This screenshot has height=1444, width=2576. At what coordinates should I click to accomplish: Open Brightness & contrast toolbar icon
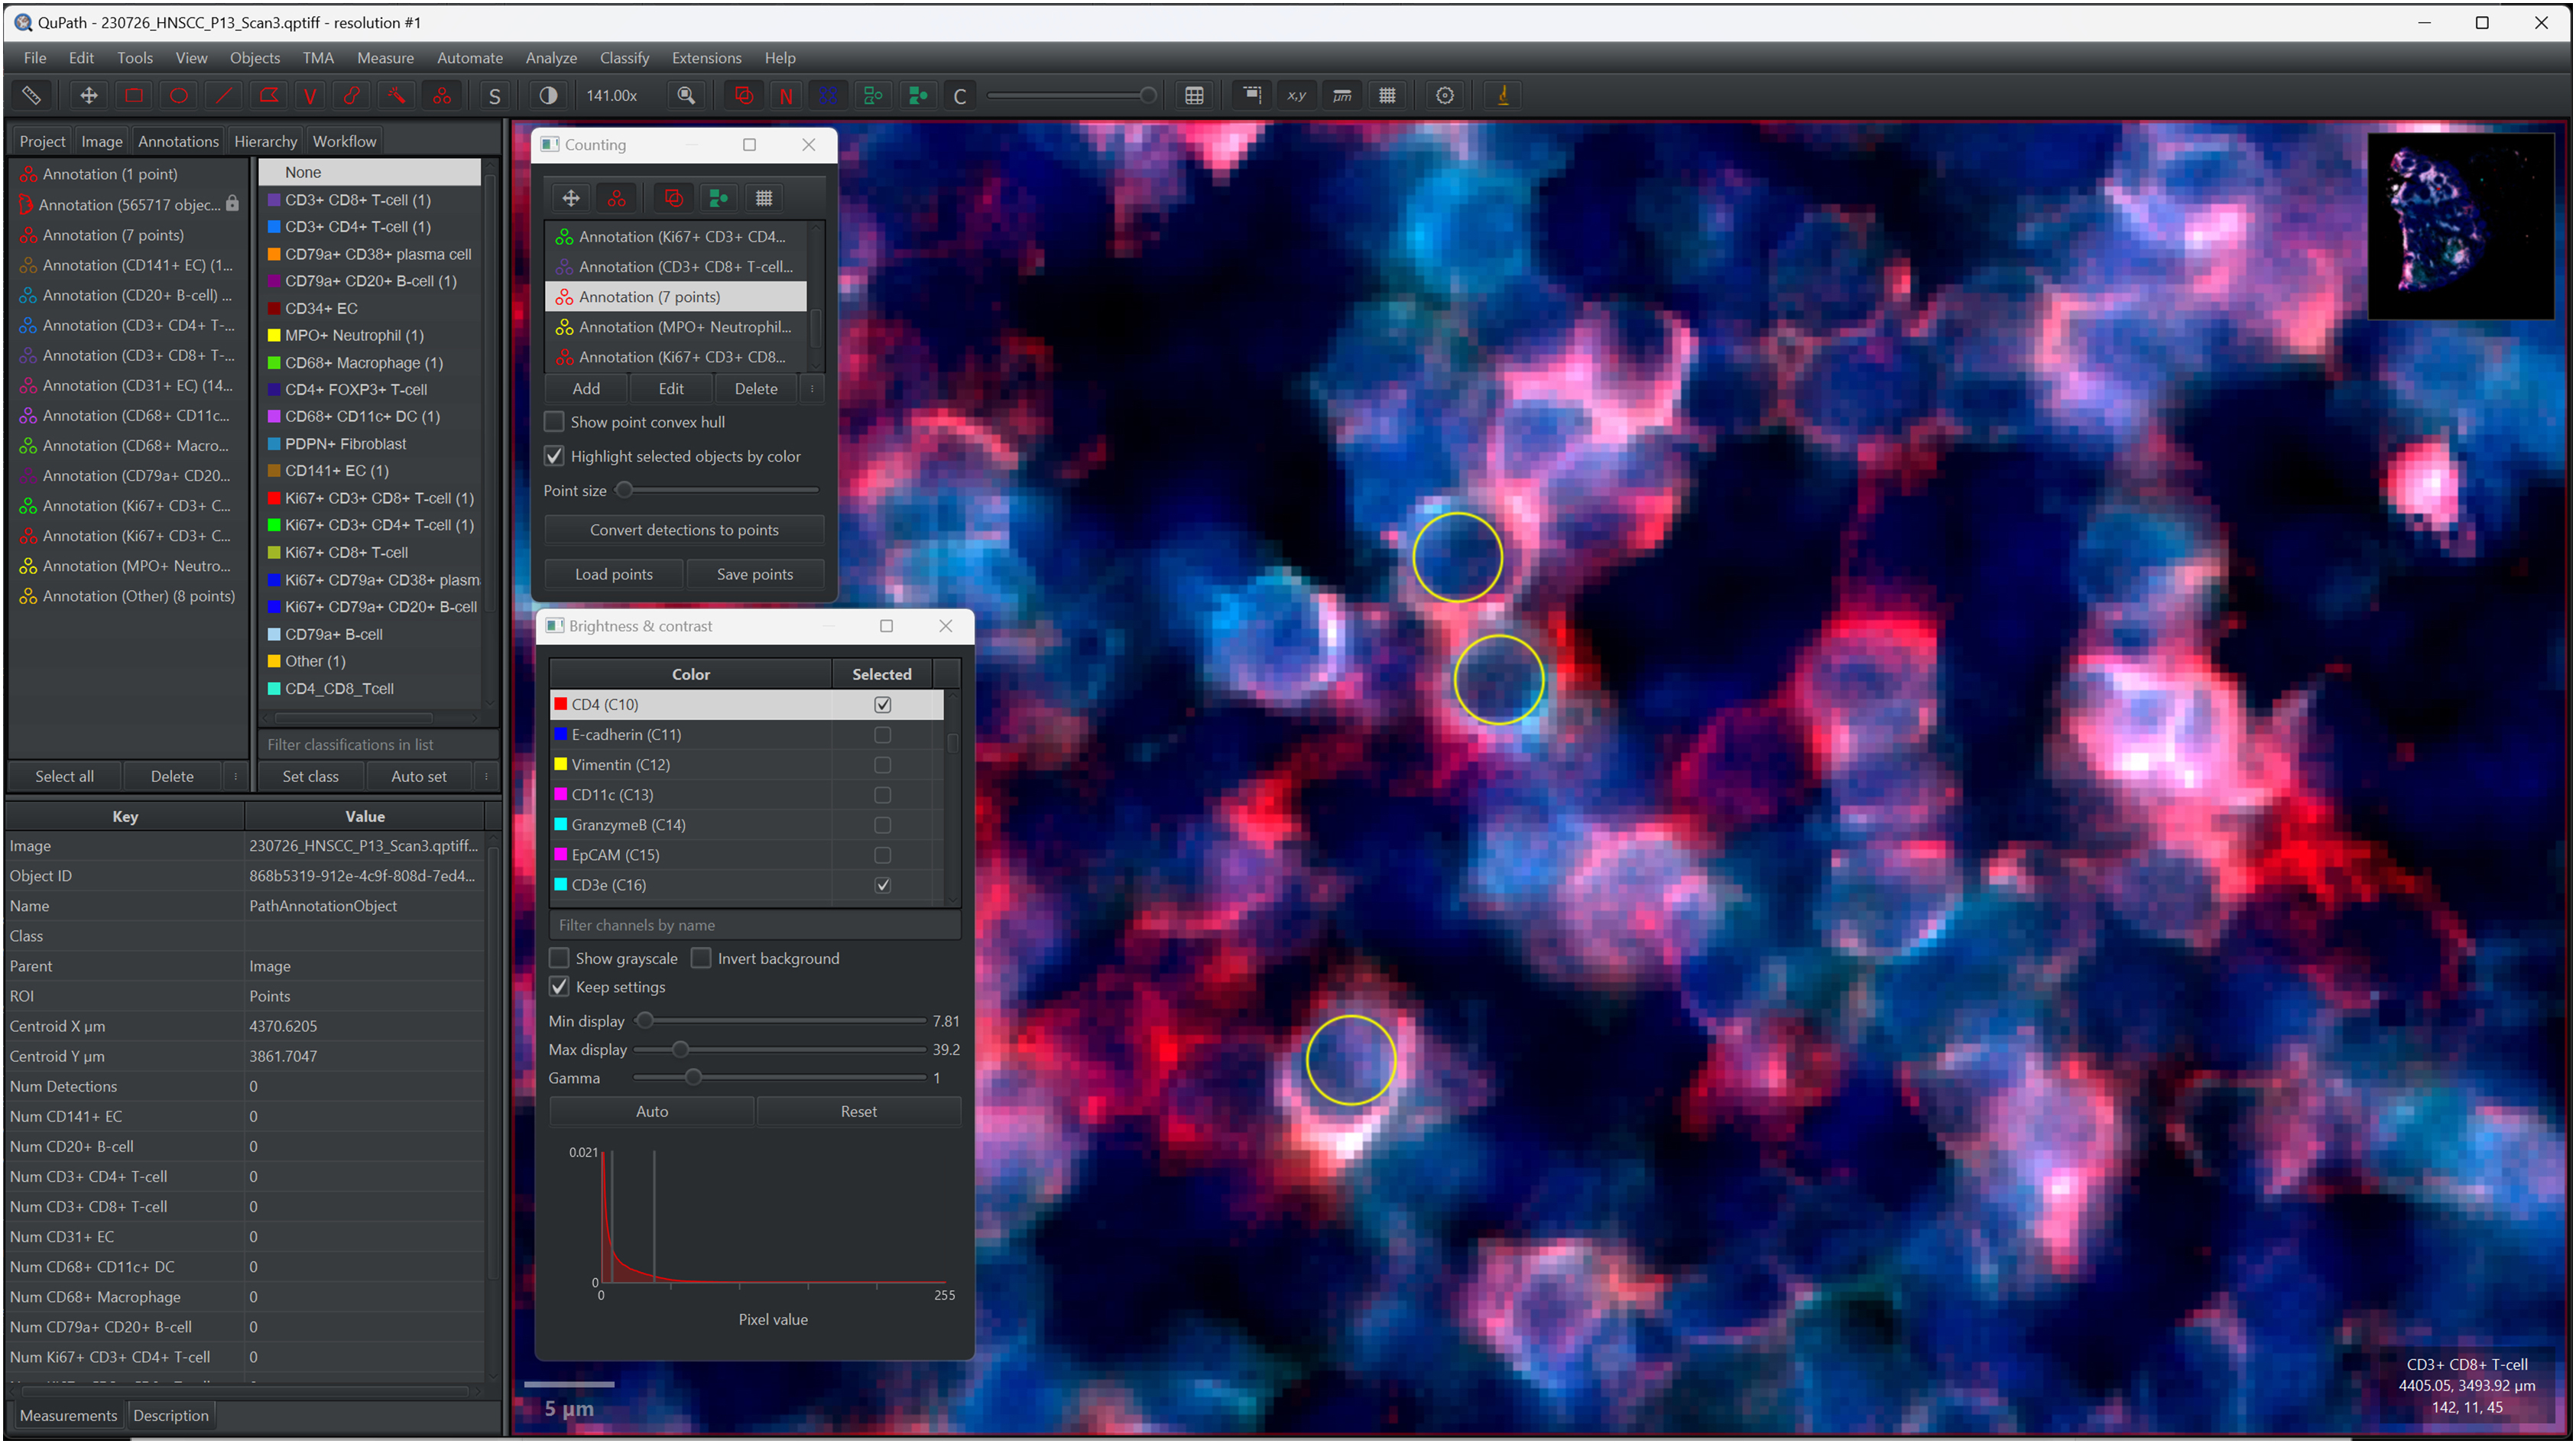(548, 96)
